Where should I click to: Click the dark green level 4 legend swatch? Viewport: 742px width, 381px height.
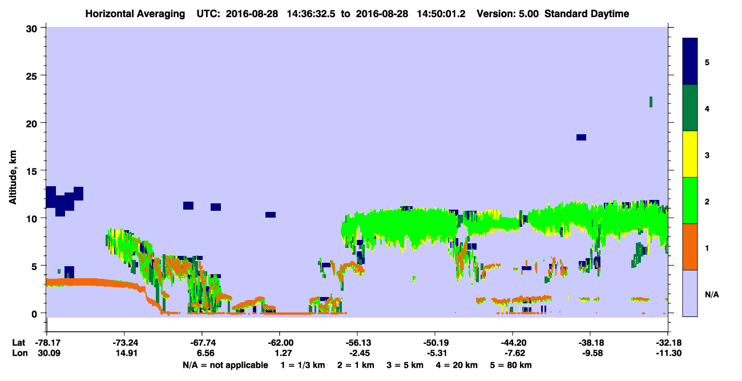pos(691,108)
